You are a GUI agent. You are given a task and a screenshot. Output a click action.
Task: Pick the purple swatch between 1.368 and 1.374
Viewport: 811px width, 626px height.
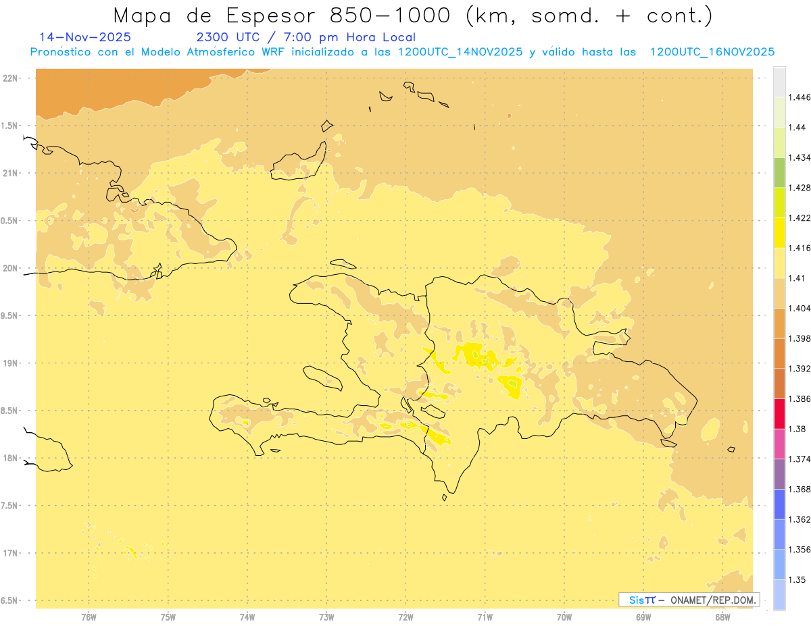(x=779, y=474)
